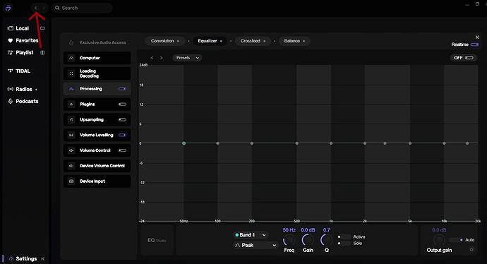Click the panel icon beside Playlist
The height and width of the screenshot is (264, 487).
42,52
